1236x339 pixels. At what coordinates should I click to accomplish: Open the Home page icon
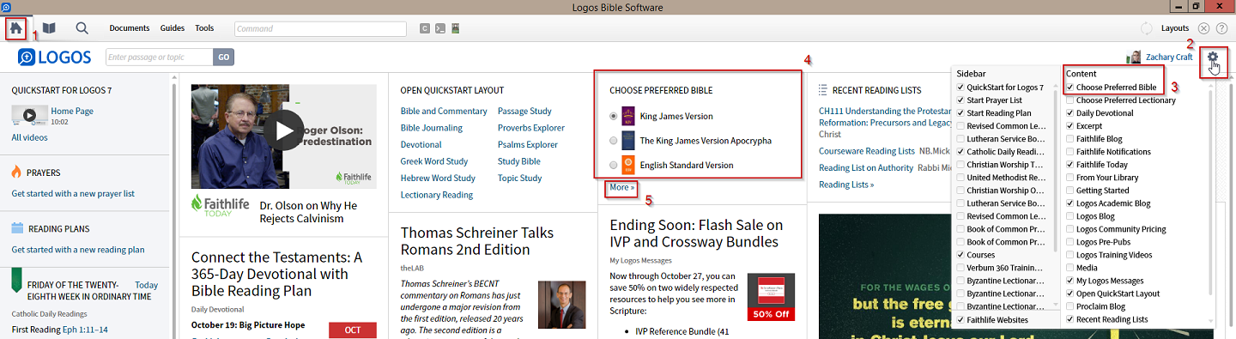(x=15, y=28)
